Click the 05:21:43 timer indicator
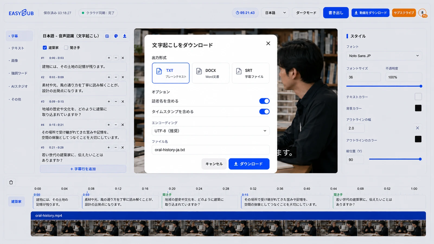This screenshot has height=244, width=434. pyautogui.click(x=245, y=13)
